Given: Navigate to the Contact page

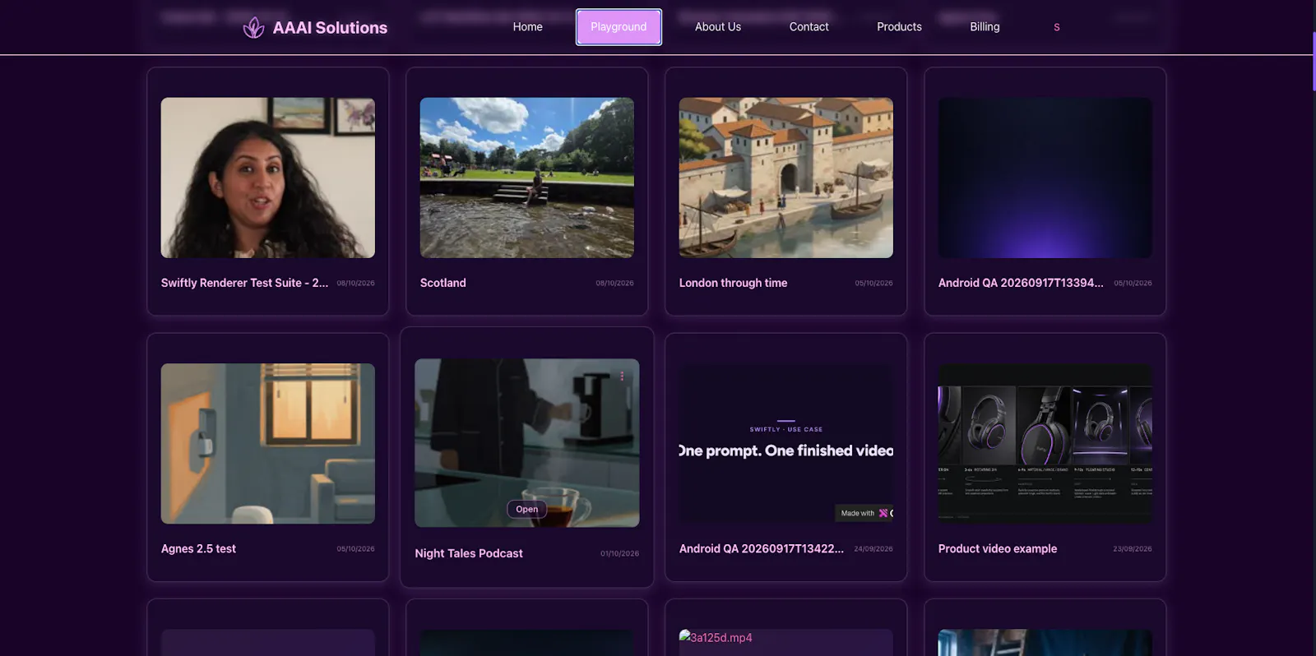Looking at the screenshot, I should tap(809, 27).
